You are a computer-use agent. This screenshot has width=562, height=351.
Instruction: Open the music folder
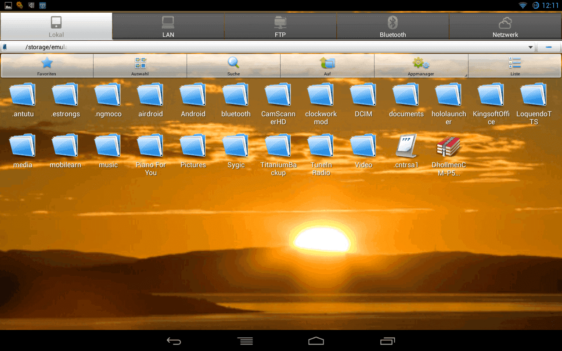pyautogui.click(x=108, y=151)
